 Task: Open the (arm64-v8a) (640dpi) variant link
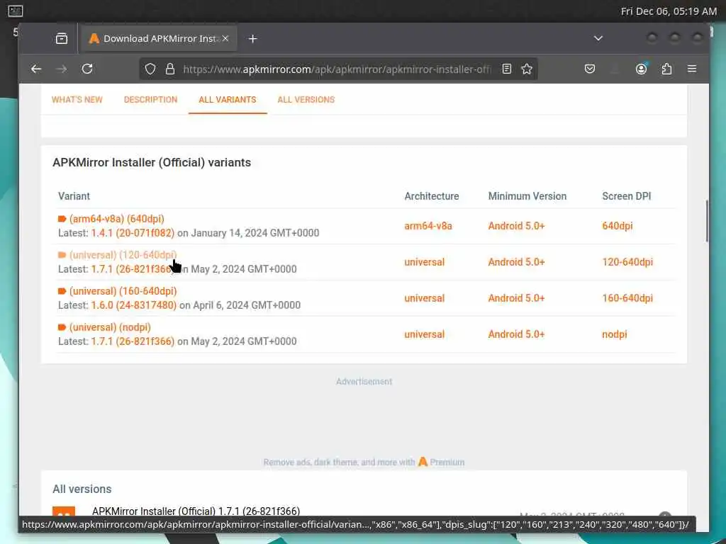pos(117,219)
